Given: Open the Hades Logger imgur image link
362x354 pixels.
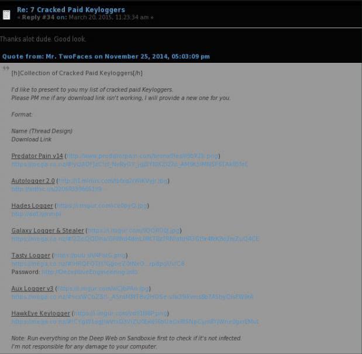Looking at the screenshot, I should pos(102,206).
